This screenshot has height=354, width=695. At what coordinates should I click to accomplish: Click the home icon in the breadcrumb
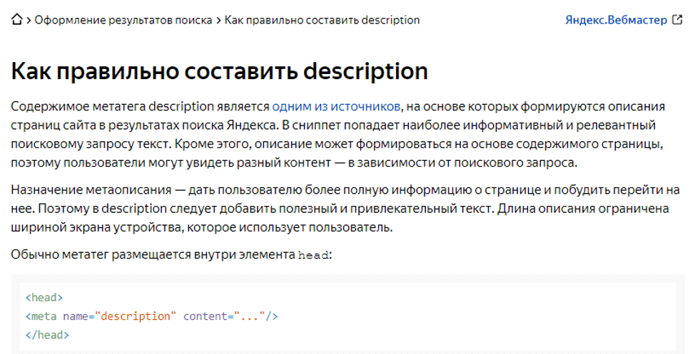point(17,20)
